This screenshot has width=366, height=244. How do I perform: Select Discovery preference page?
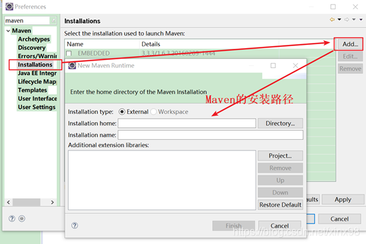pyautogui.click(x=32, y=47)
